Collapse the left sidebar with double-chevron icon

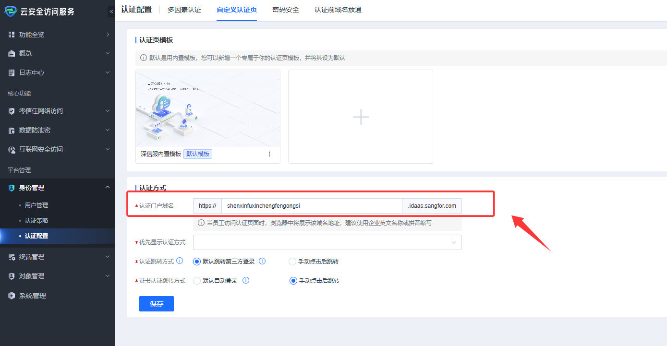[x=111, y=12]
